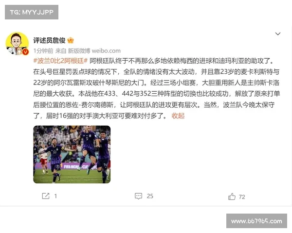This screenshot has height=233, width=292.
Task: Click the post body text paragraph
Action: (x=156, y=88)
